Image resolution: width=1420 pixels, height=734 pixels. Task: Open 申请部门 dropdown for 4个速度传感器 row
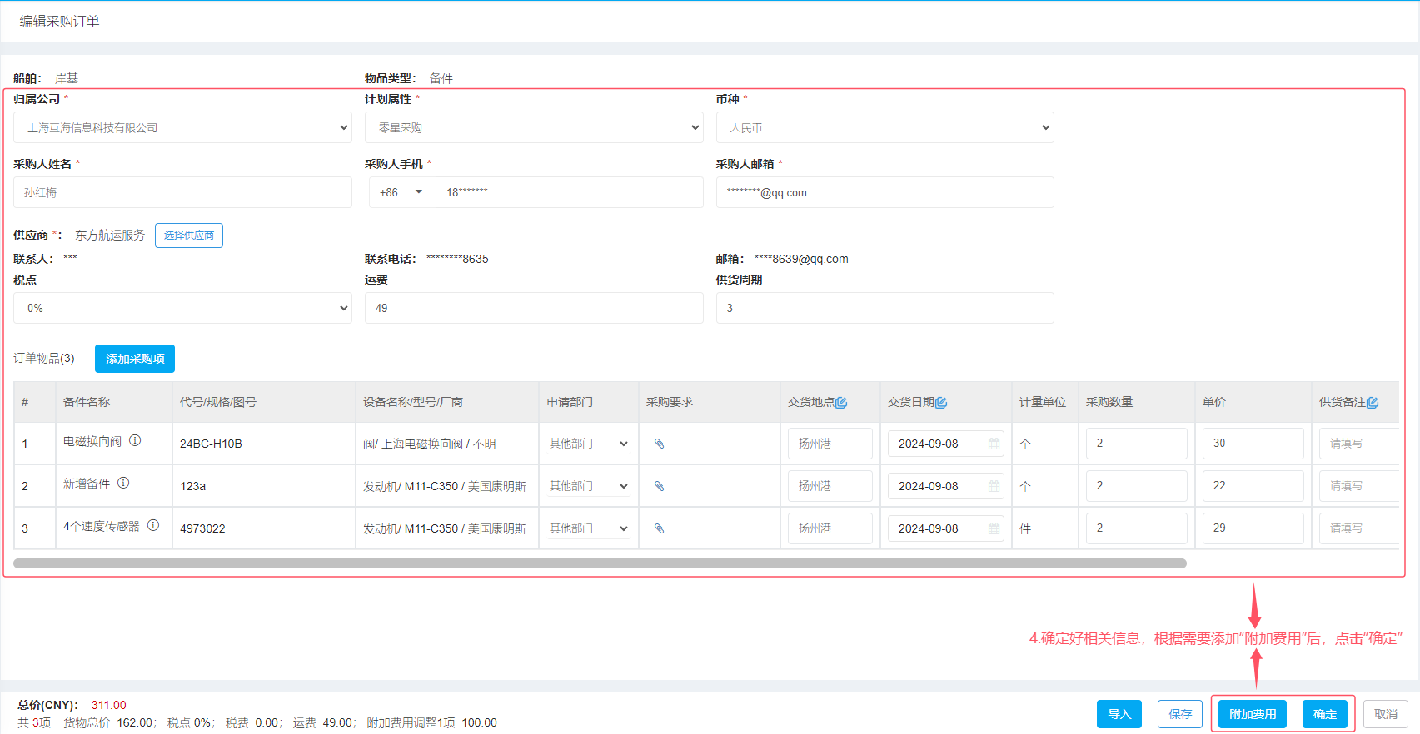click(x=588, y=528)
